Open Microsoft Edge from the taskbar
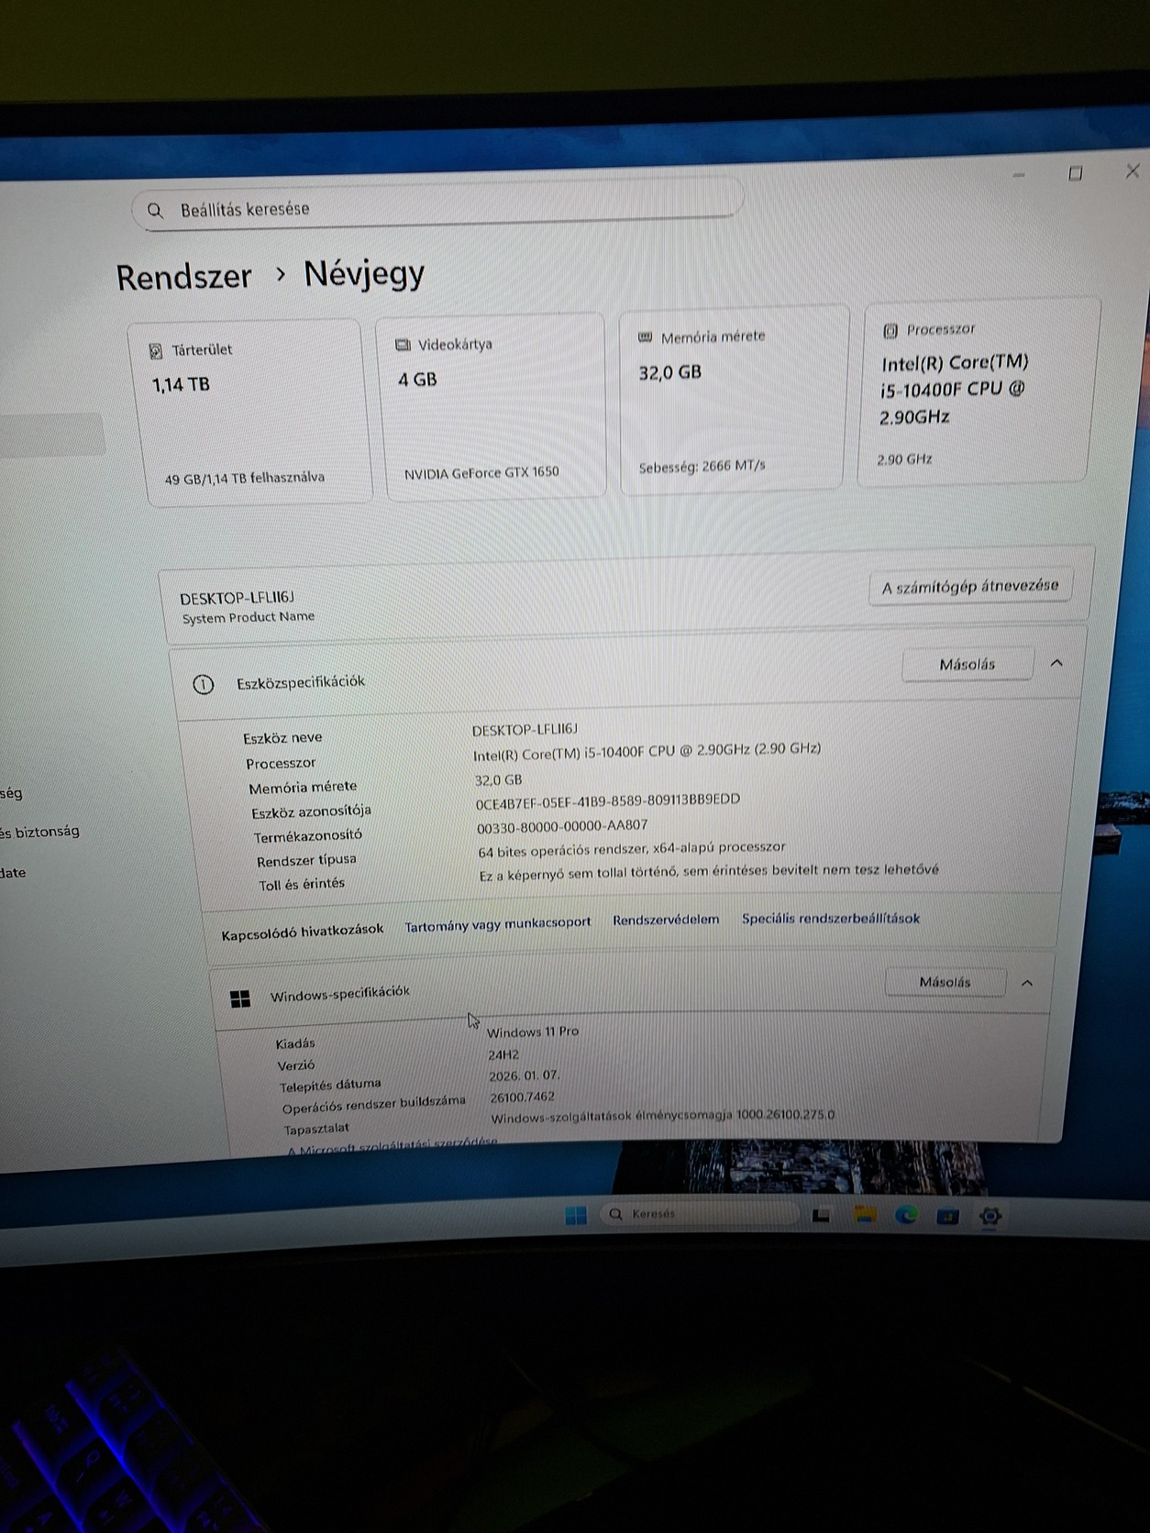The height and width of the screenshot is (1533, 1150). pos(907,1216)
